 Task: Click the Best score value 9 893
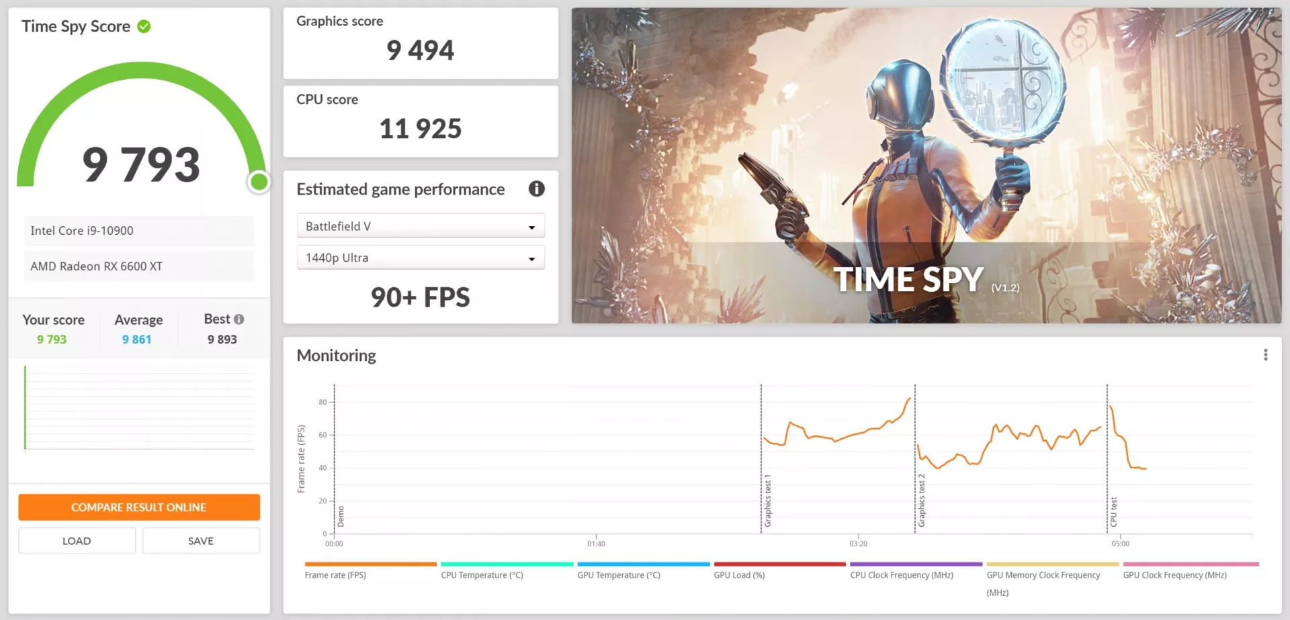point(222,340)
